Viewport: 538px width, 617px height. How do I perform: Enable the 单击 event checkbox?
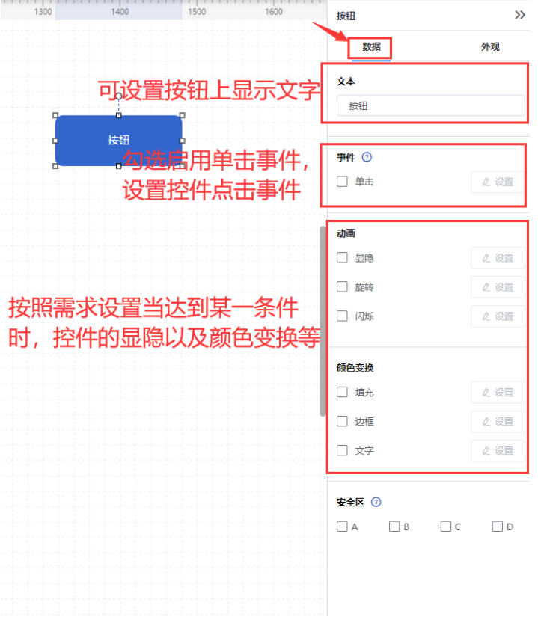343,182
